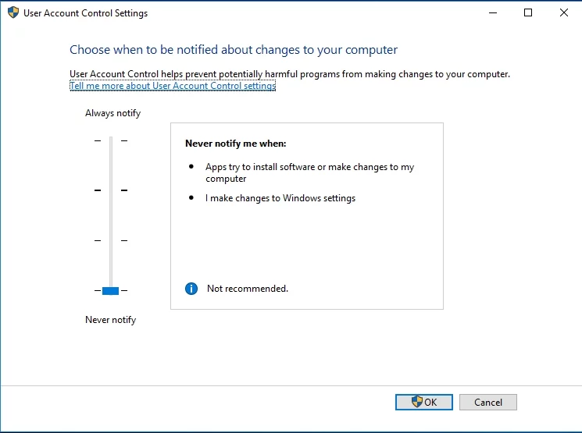Open Tell me more about User Account Control link
This screenshot has width=582, height=433.
[x=172, y=86]
